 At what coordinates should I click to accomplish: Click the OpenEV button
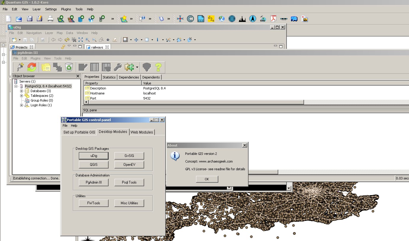129,165
